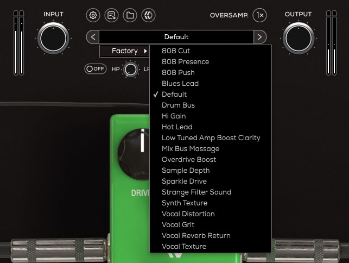
Task: Choose the Drum Bus preset
Action: click(x=211, y=105)
